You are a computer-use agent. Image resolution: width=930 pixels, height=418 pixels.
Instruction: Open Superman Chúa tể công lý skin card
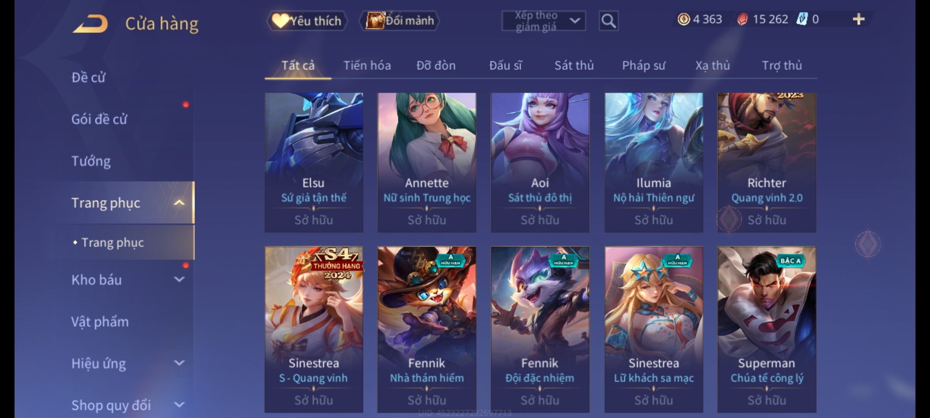(x=766, y=329)
